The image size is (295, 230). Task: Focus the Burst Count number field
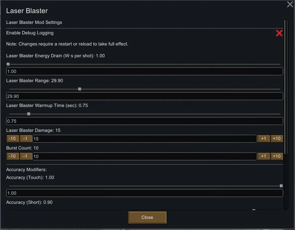click(144, 156)
